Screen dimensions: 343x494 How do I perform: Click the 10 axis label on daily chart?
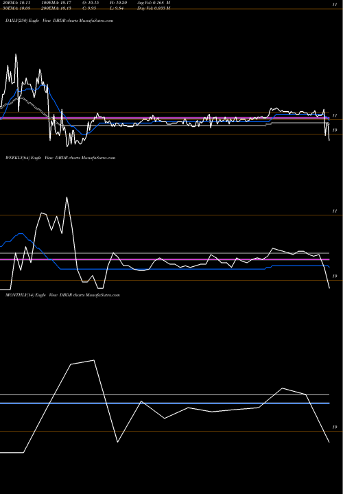coord(335,130)
